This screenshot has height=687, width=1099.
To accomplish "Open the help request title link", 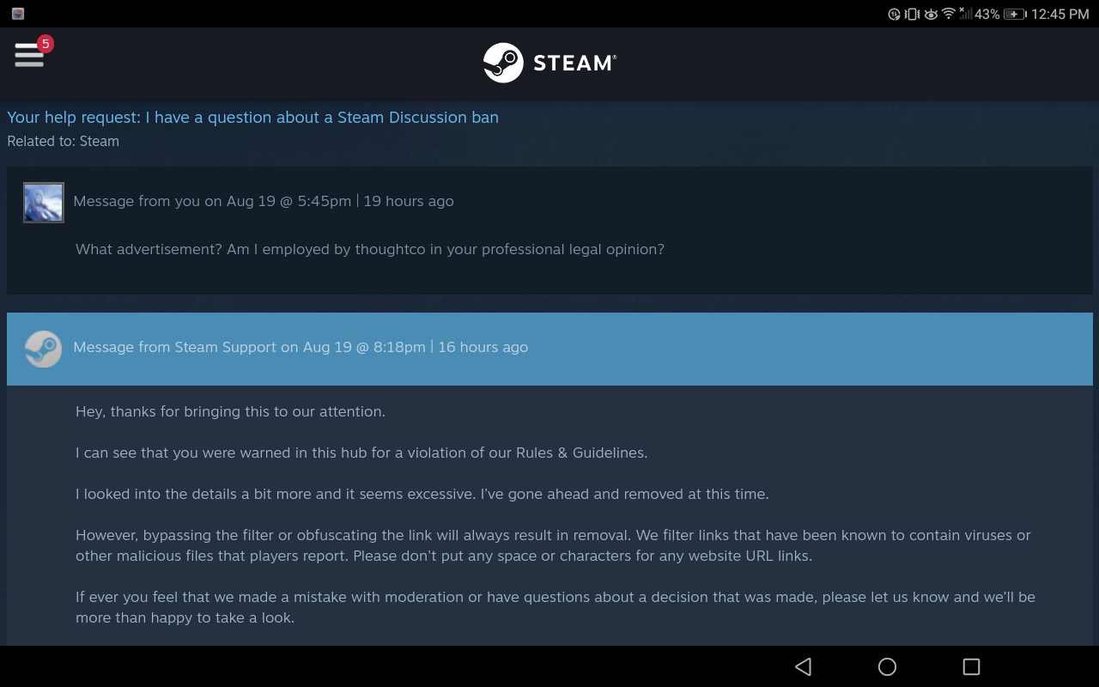I will 252,118.
